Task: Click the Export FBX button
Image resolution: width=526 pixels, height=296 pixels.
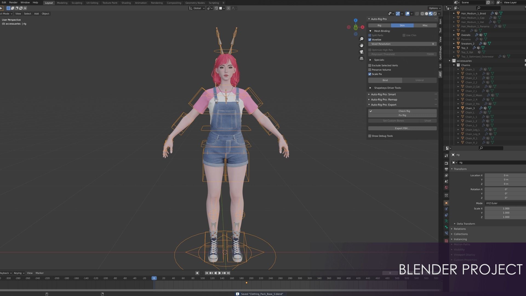Action: click(x=402, y=128)
